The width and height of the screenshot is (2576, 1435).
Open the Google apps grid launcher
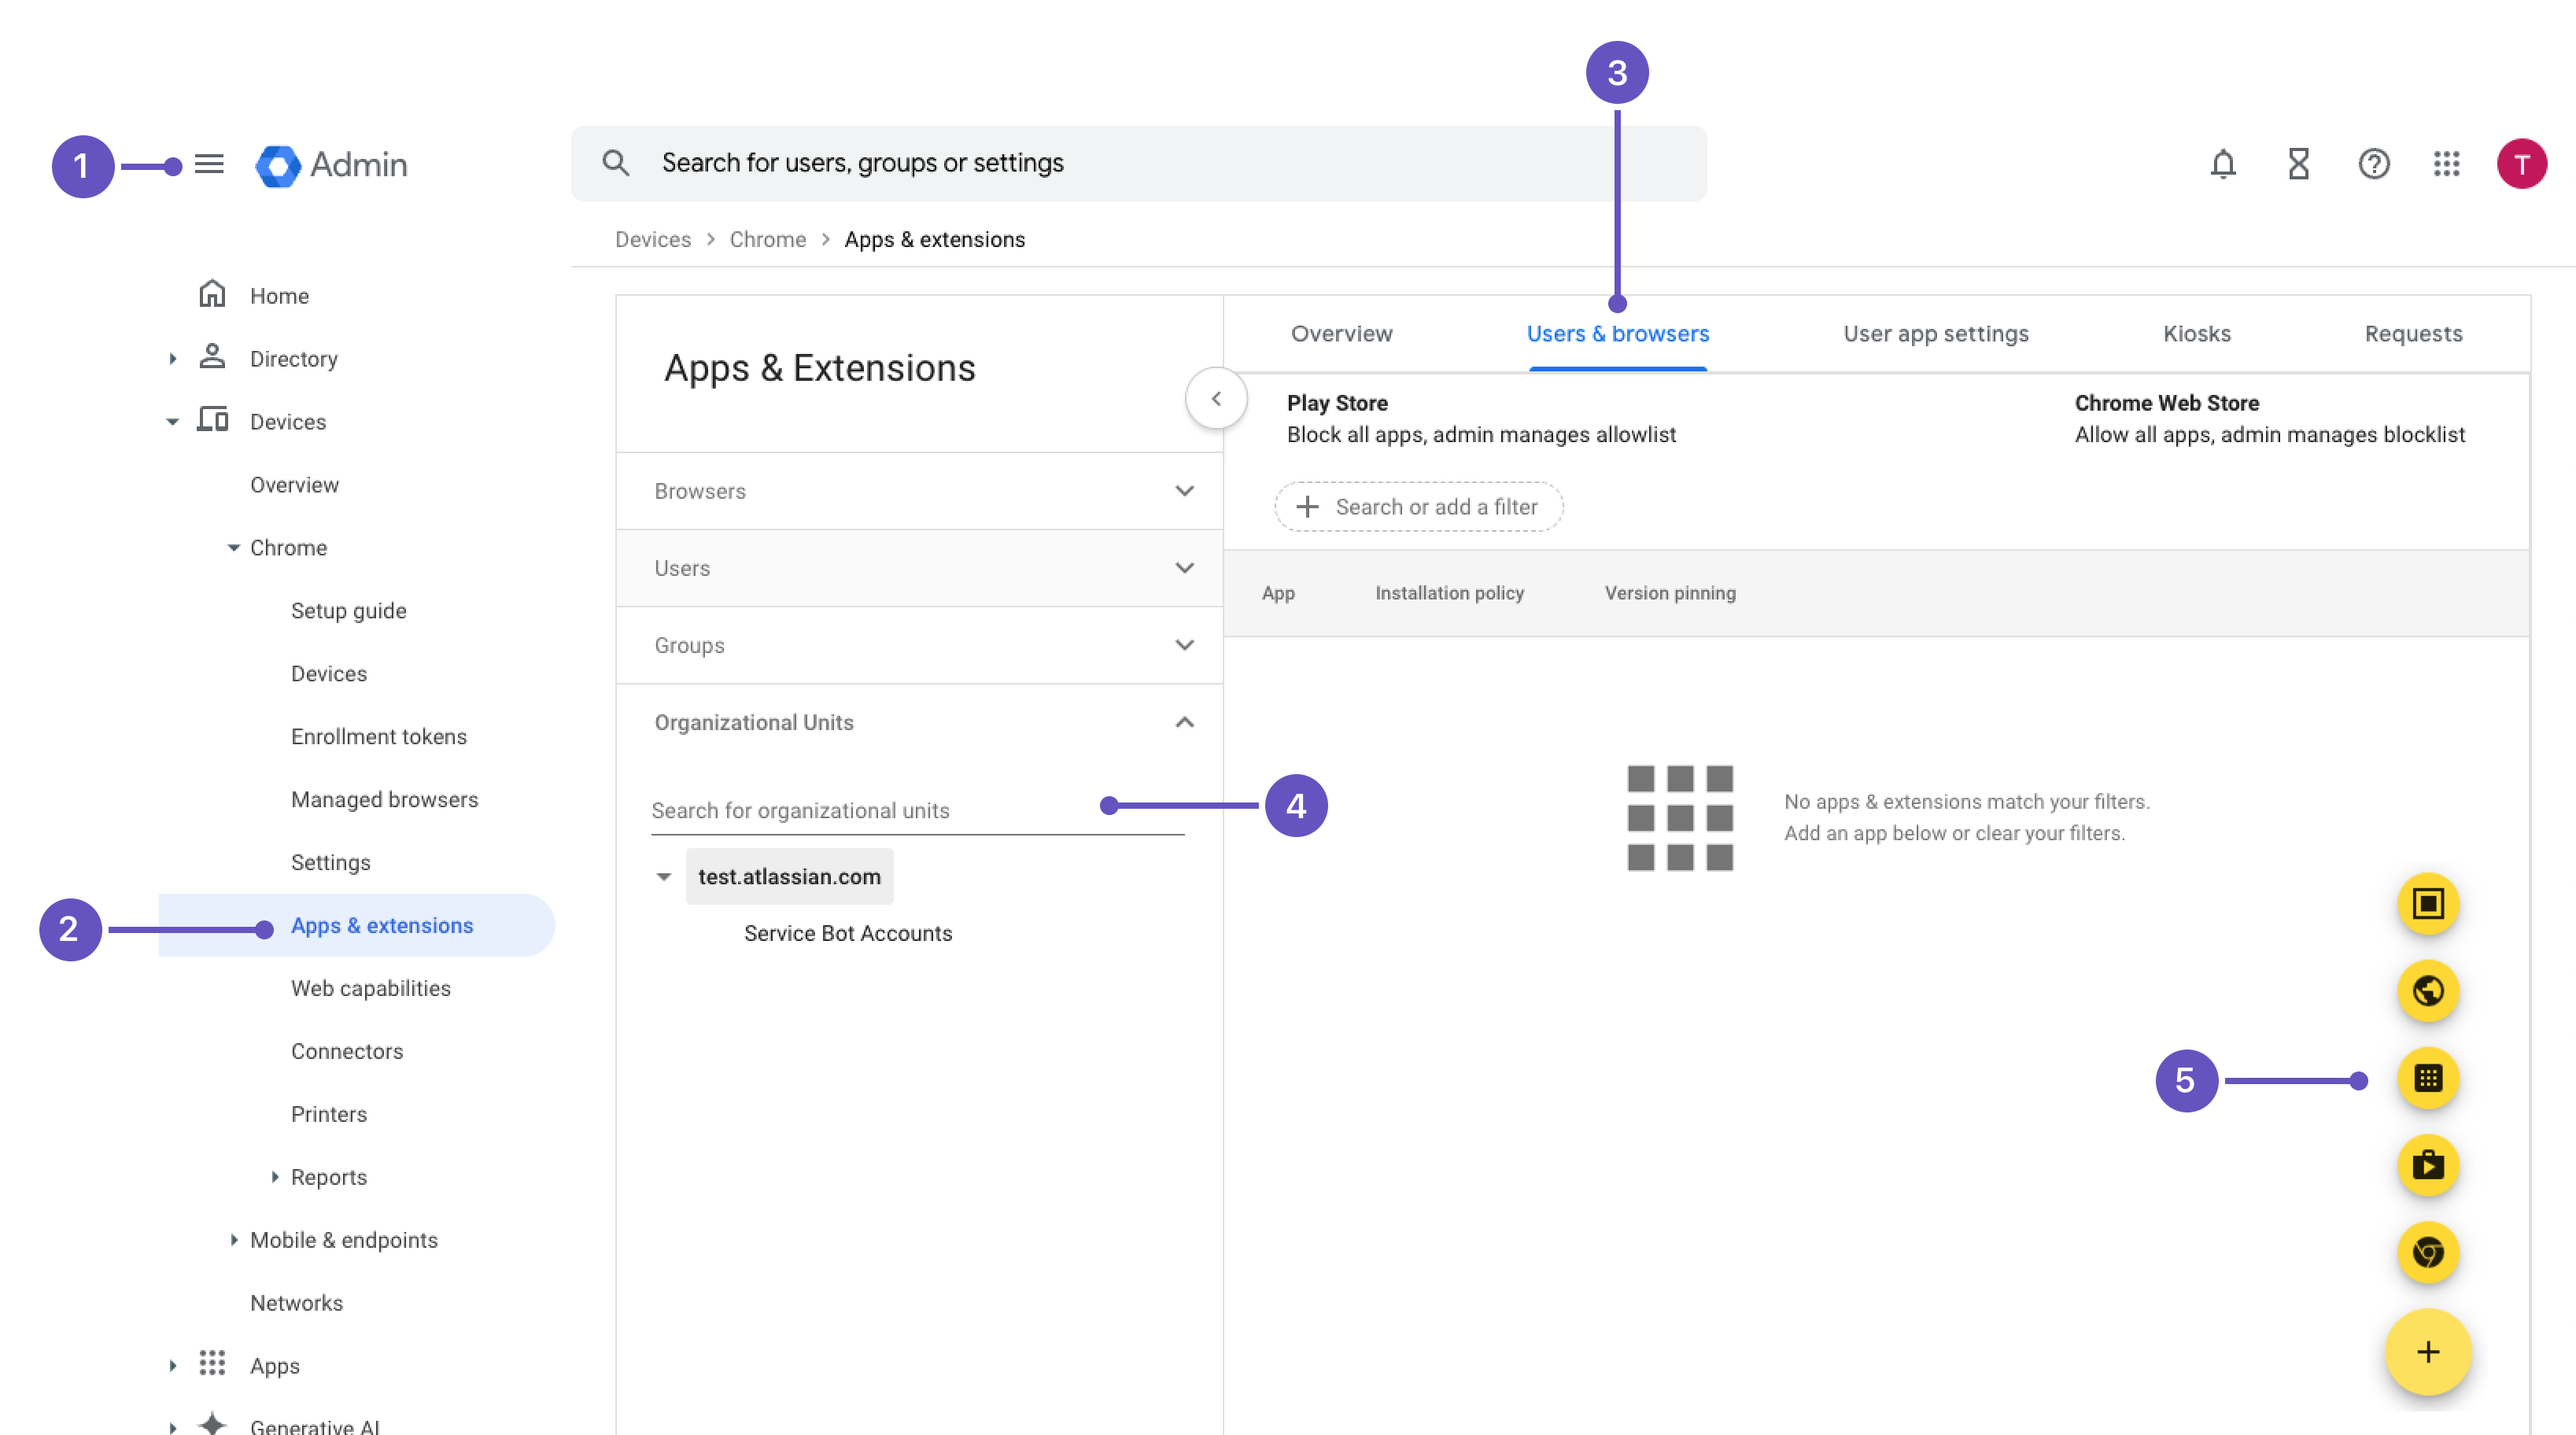click(x=2447, y=163)
